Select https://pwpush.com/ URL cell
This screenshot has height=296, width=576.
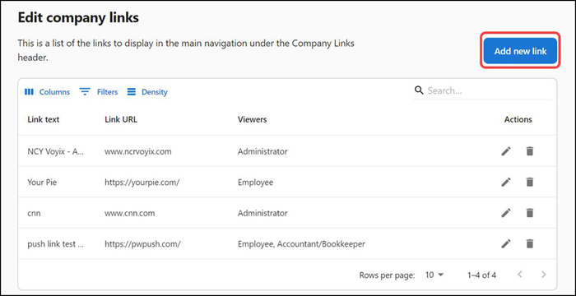click(x=142, y=244)
